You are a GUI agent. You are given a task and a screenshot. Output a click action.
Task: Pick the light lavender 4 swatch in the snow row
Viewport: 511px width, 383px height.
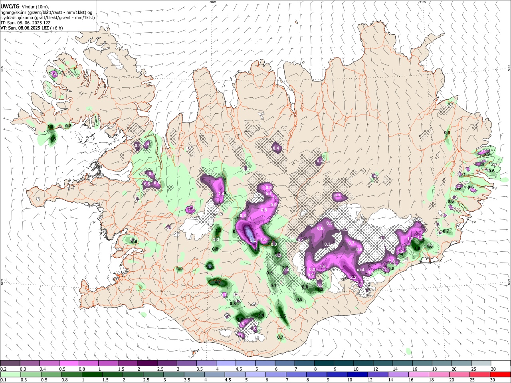point(226,363)
